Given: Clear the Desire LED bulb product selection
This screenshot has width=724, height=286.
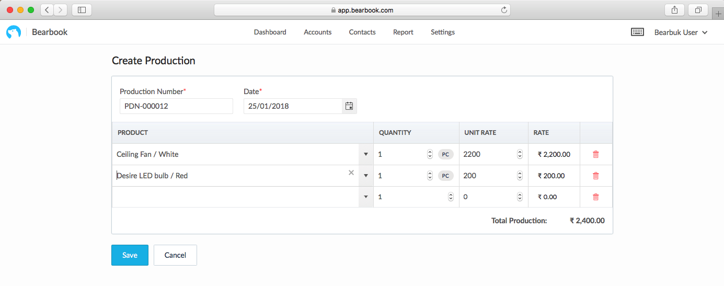Looking at the screenshot, I should [x=351, y=173].
